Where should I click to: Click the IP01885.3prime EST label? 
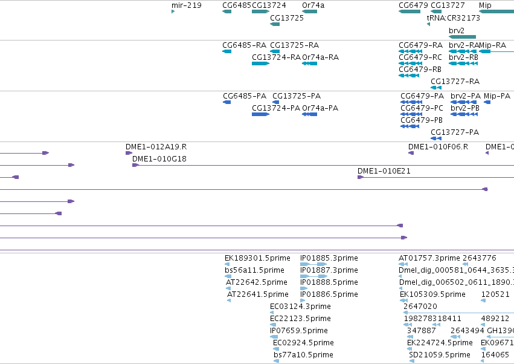pyautogui.click(x=329, y=258)
